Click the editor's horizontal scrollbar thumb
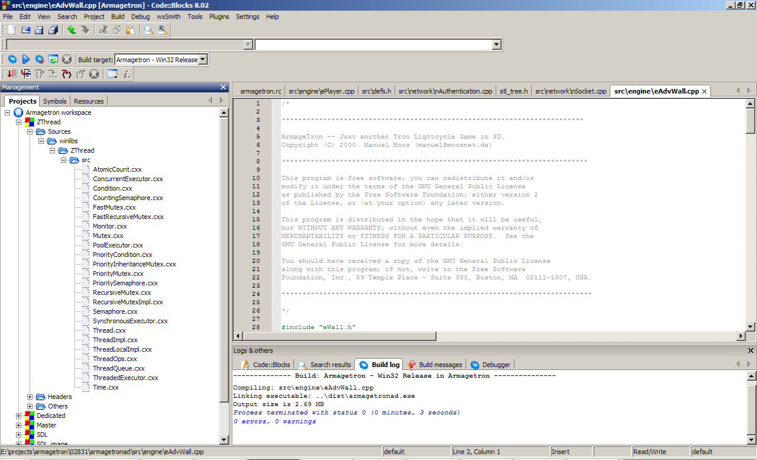This screenshot has height=460, width=757. (340, 336)
